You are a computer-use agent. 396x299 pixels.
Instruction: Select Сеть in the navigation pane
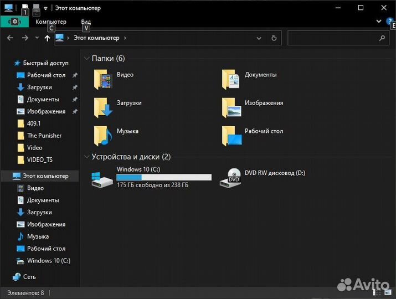pyautogui.click(x=29, y=276)
